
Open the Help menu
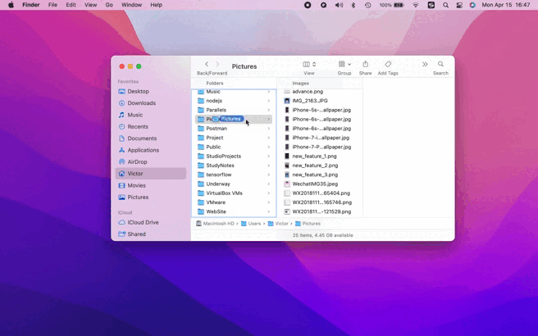tap(156, 5)
